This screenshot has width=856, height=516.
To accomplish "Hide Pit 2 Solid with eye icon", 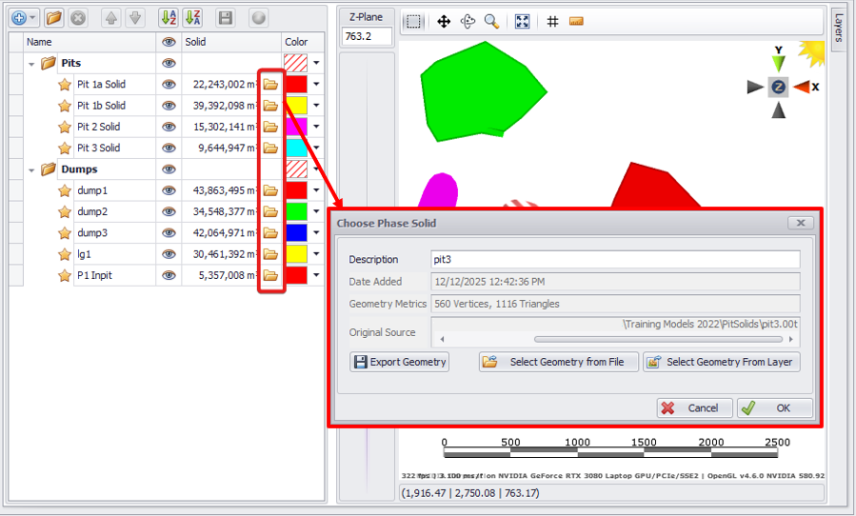I will click(169, 128).
